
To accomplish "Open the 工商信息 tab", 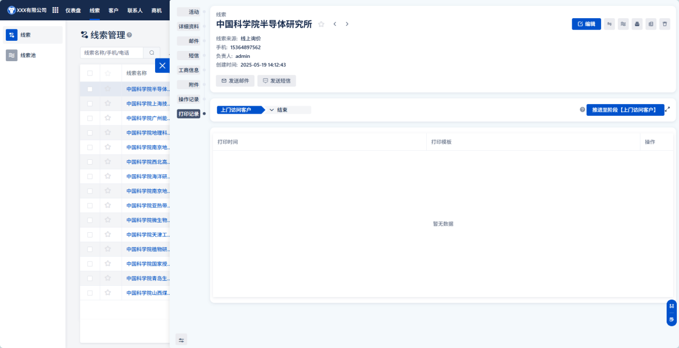I will pyautogui.click(x=188, y=70).
